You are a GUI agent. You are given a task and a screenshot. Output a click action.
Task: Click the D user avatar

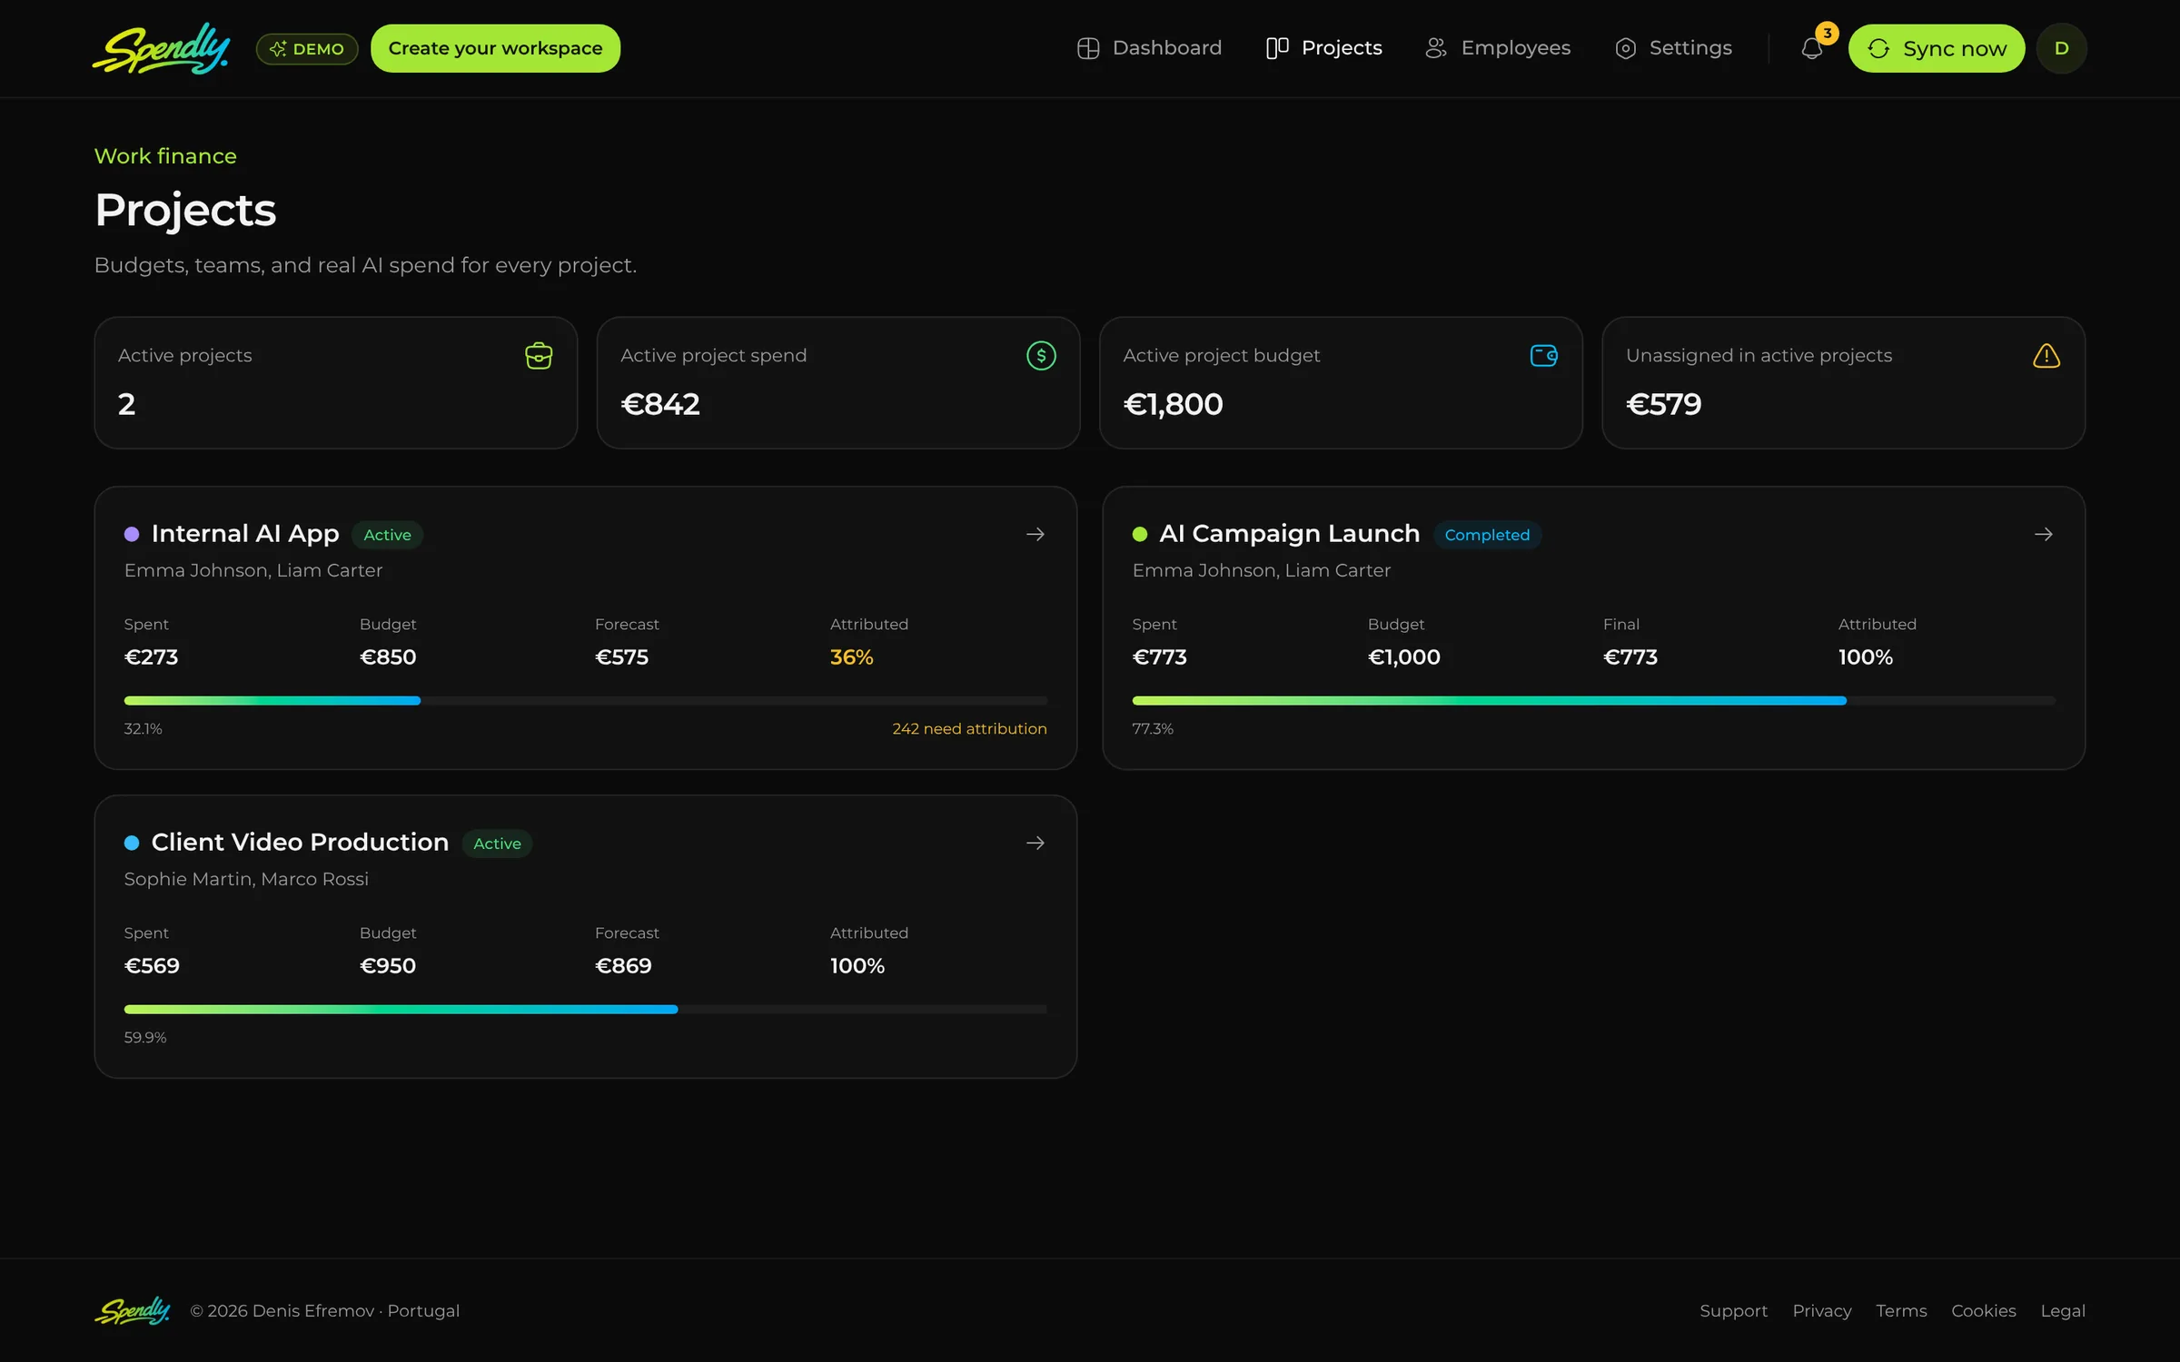tap(2061, 48)
